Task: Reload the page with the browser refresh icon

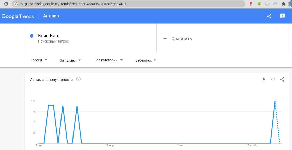Action: point(6,4)
